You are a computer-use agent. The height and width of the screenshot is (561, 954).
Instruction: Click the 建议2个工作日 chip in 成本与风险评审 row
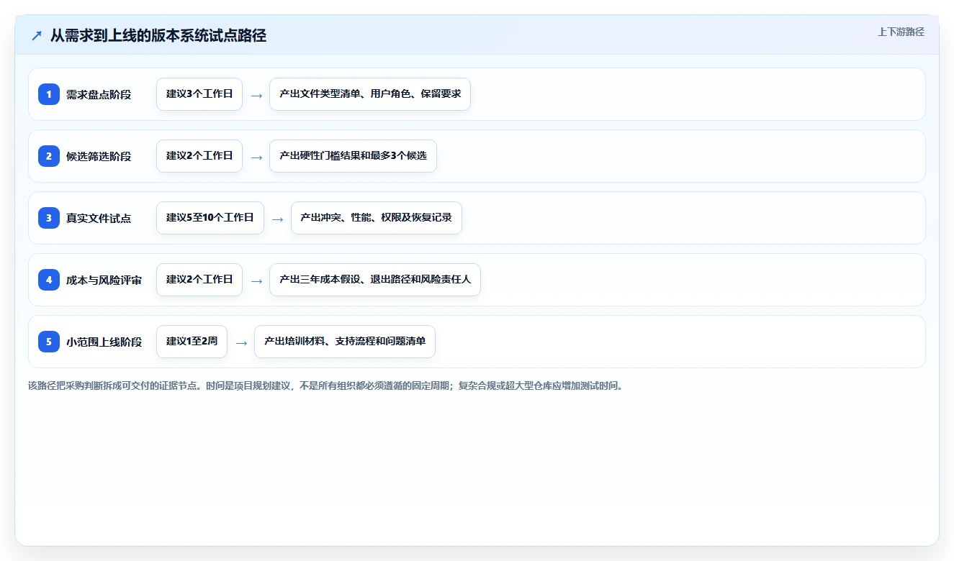199,280
